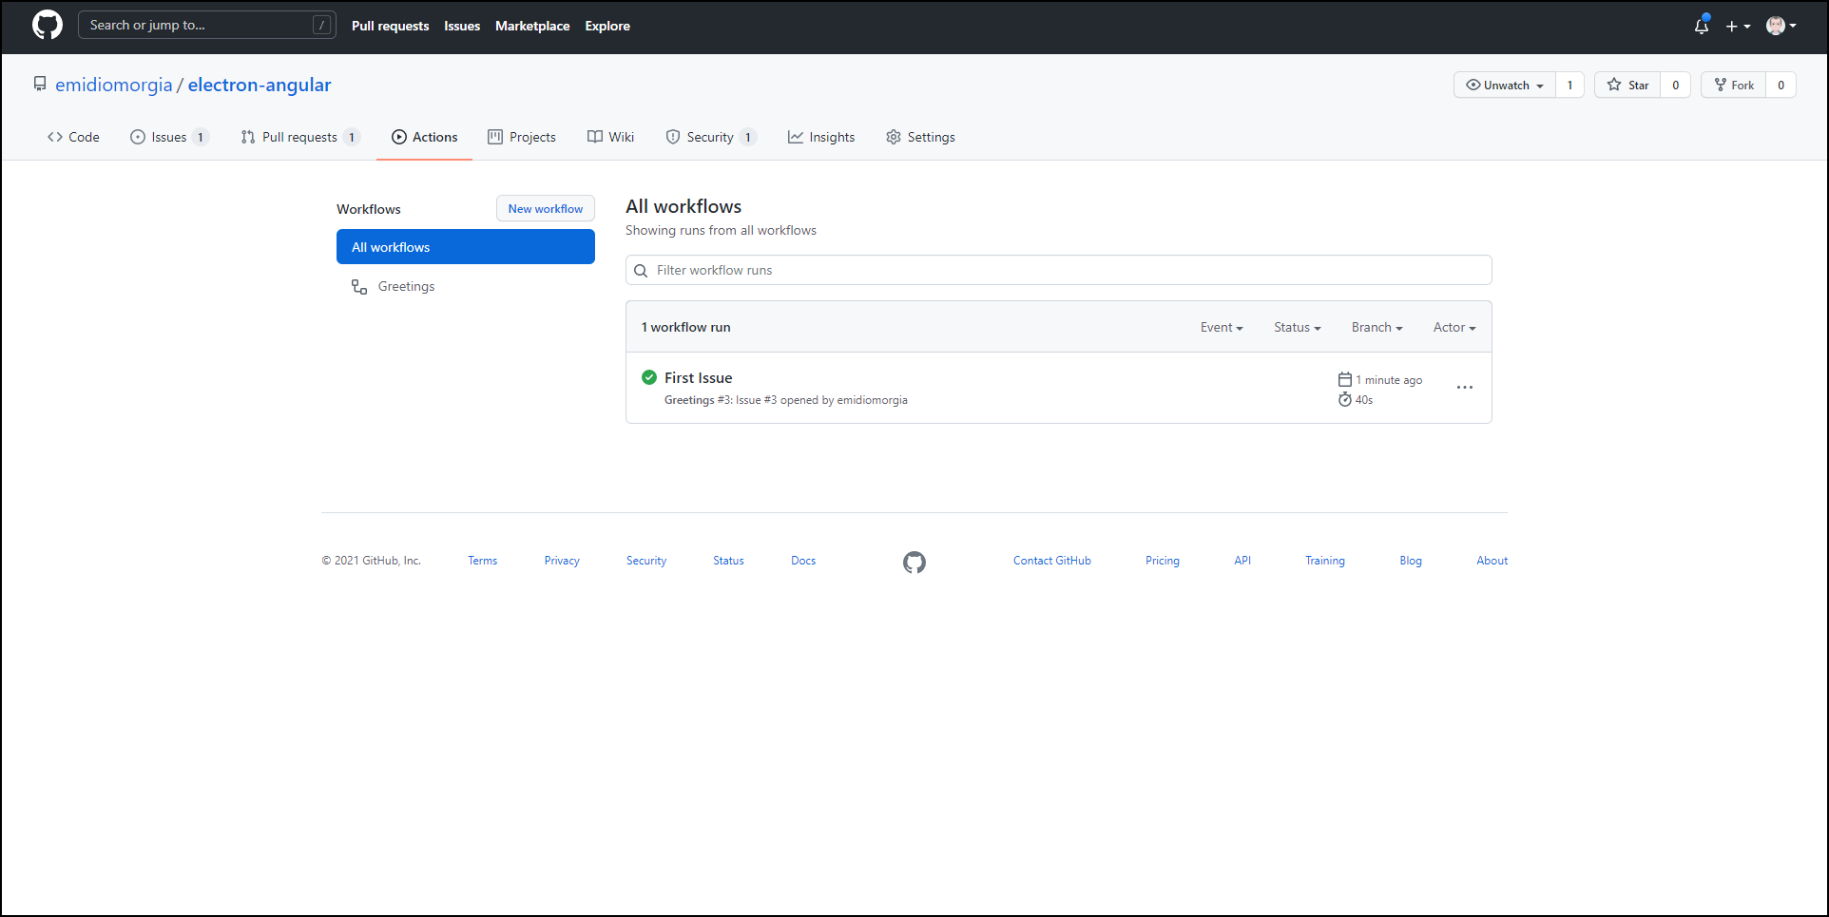Switch to the Insights tab

pyautogui.click(x=821, y=138)
